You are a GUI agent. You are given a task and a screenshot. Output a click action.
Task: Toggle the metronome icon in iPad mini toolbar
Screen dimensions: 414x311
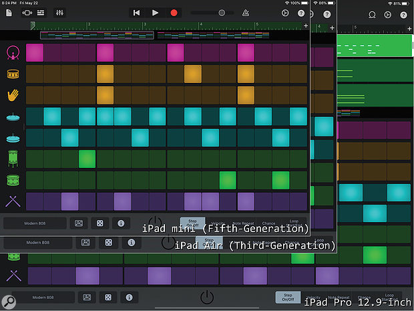[246, 13]
